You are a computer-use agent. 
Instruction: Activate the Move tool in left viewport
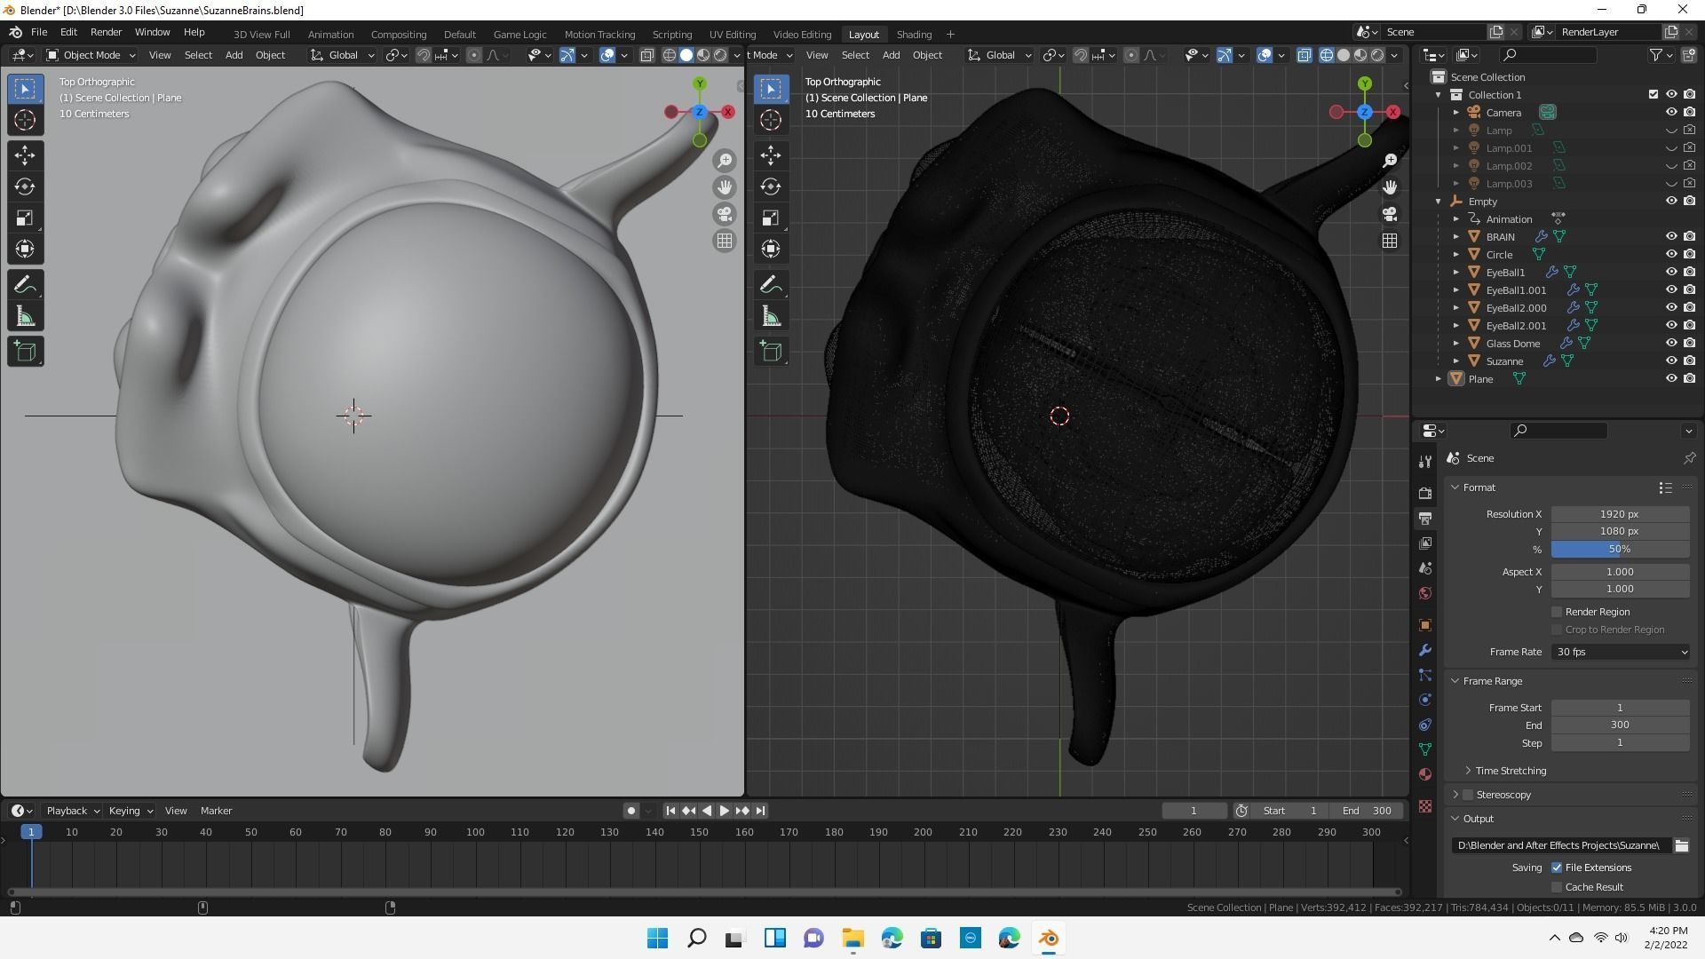[25, 155]
